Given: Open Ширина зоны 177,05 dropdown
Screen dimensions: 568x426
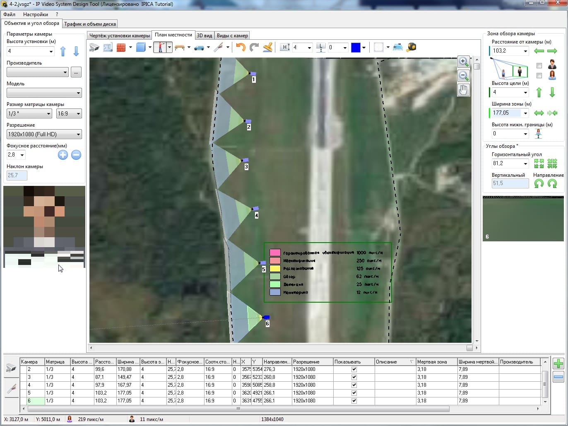Looking at the screenshot, I should click(x=525, y=113).
